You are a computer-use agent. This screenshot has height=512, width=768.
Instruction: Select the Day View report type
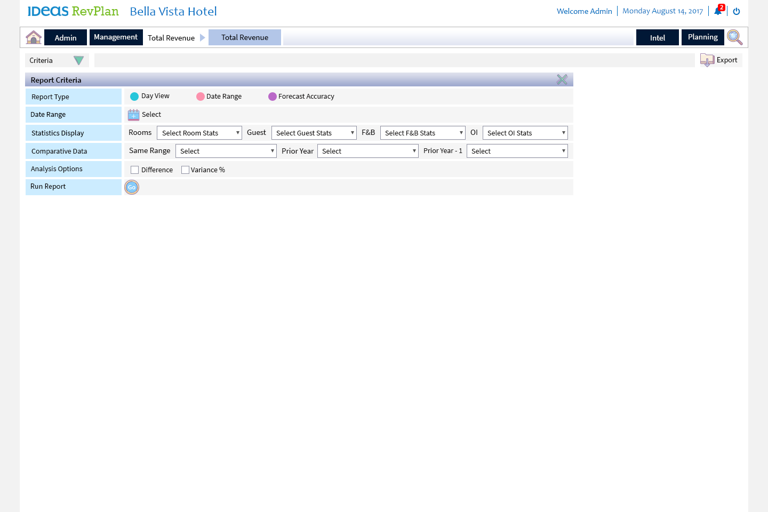134,97
